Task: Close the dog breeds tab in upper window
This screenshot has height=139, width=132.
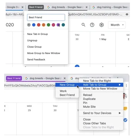Action: coord(87,7)
